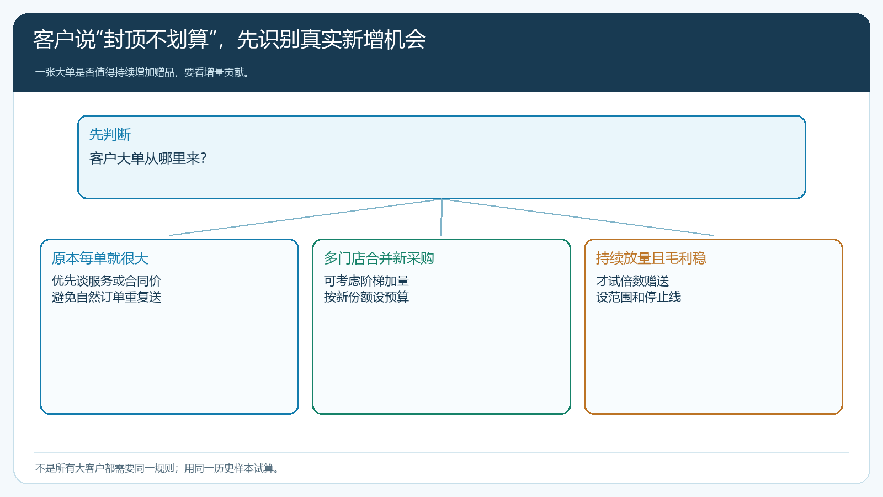Select the question 客户大单从哪里来？
The width and height of the screenshot is (883, 497).
(148, 158)
